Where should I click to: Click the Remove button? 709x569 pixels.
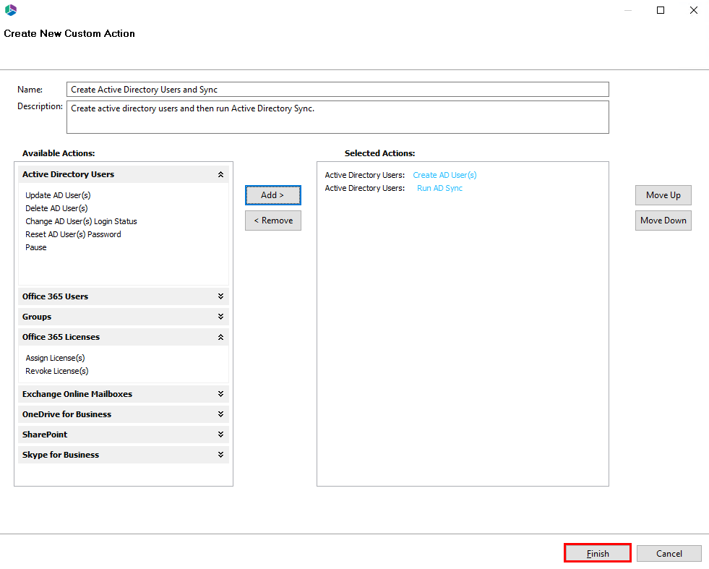[272, 221]
